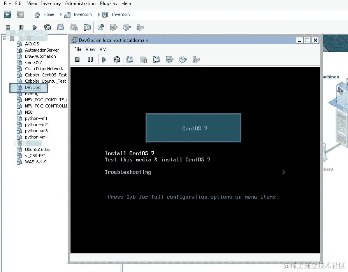Open snapshot manager in DevOps console toolbar
The width and height of the screenshot is (348, 272).
click(x=156, y=59)
